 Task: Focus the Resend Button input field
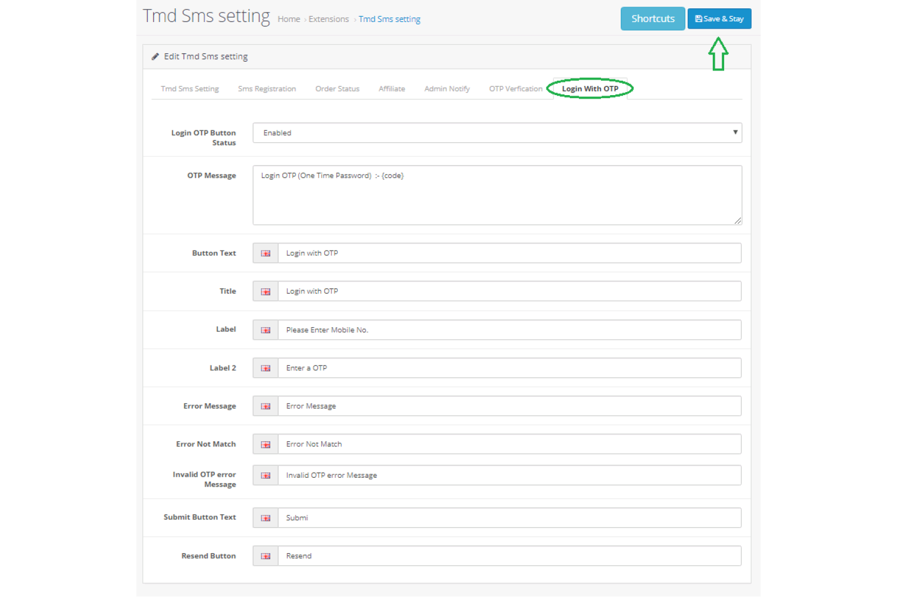[x=509, y=556]
